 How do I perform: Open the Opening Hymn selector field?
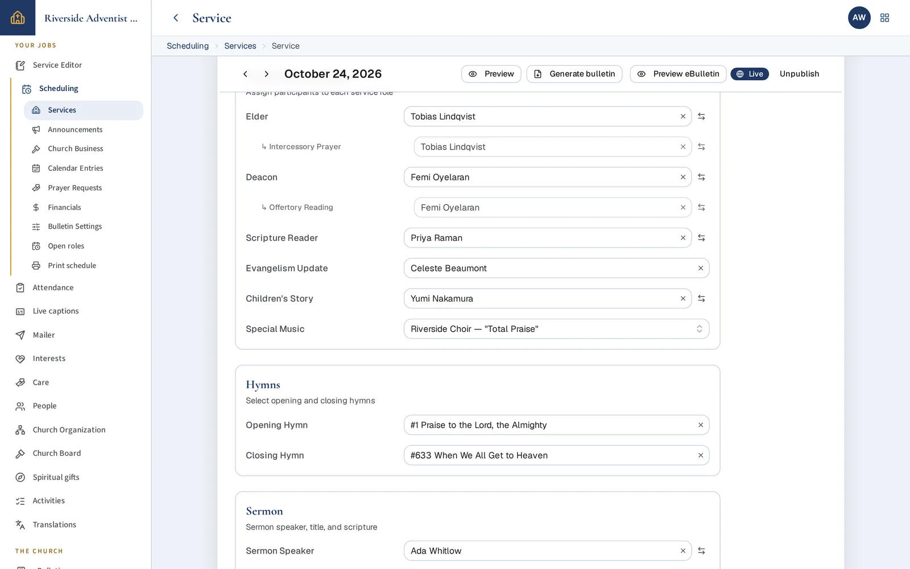(x=556, y=425)
